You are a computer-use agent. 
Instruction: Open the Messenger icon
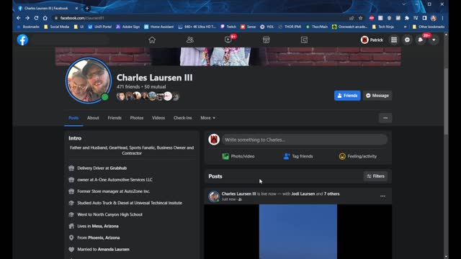pos(407,40)
